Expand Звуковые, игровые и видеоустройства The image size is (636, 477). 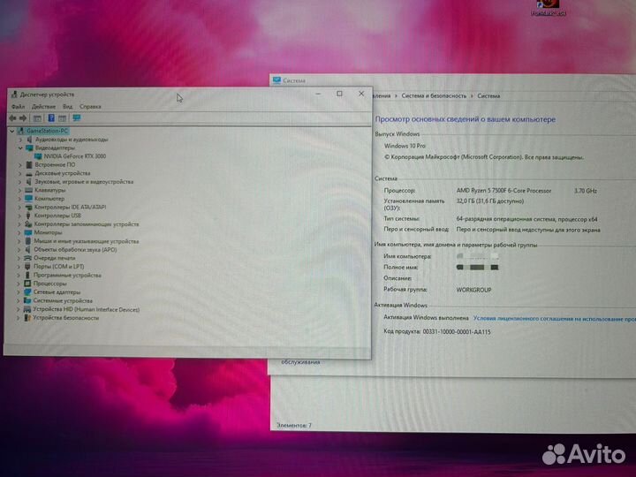19,182
